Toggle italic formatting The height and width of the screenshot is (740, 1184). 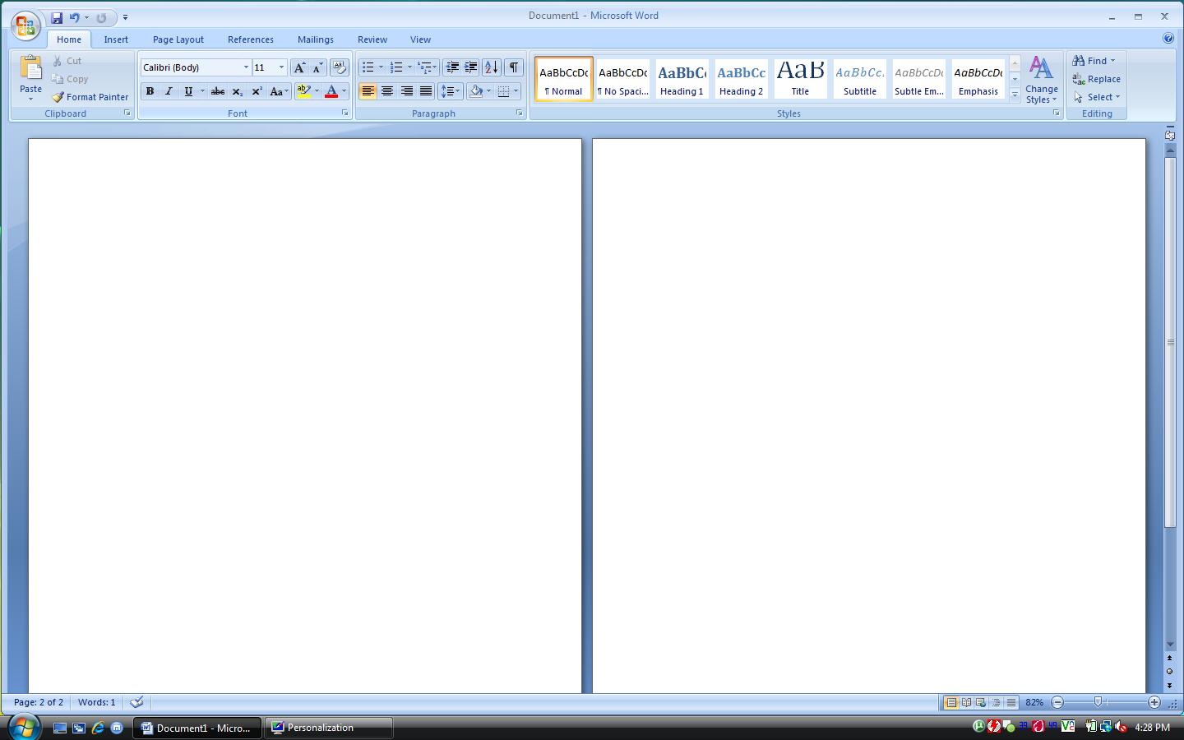pyautogui.click(x=169, y=91)
